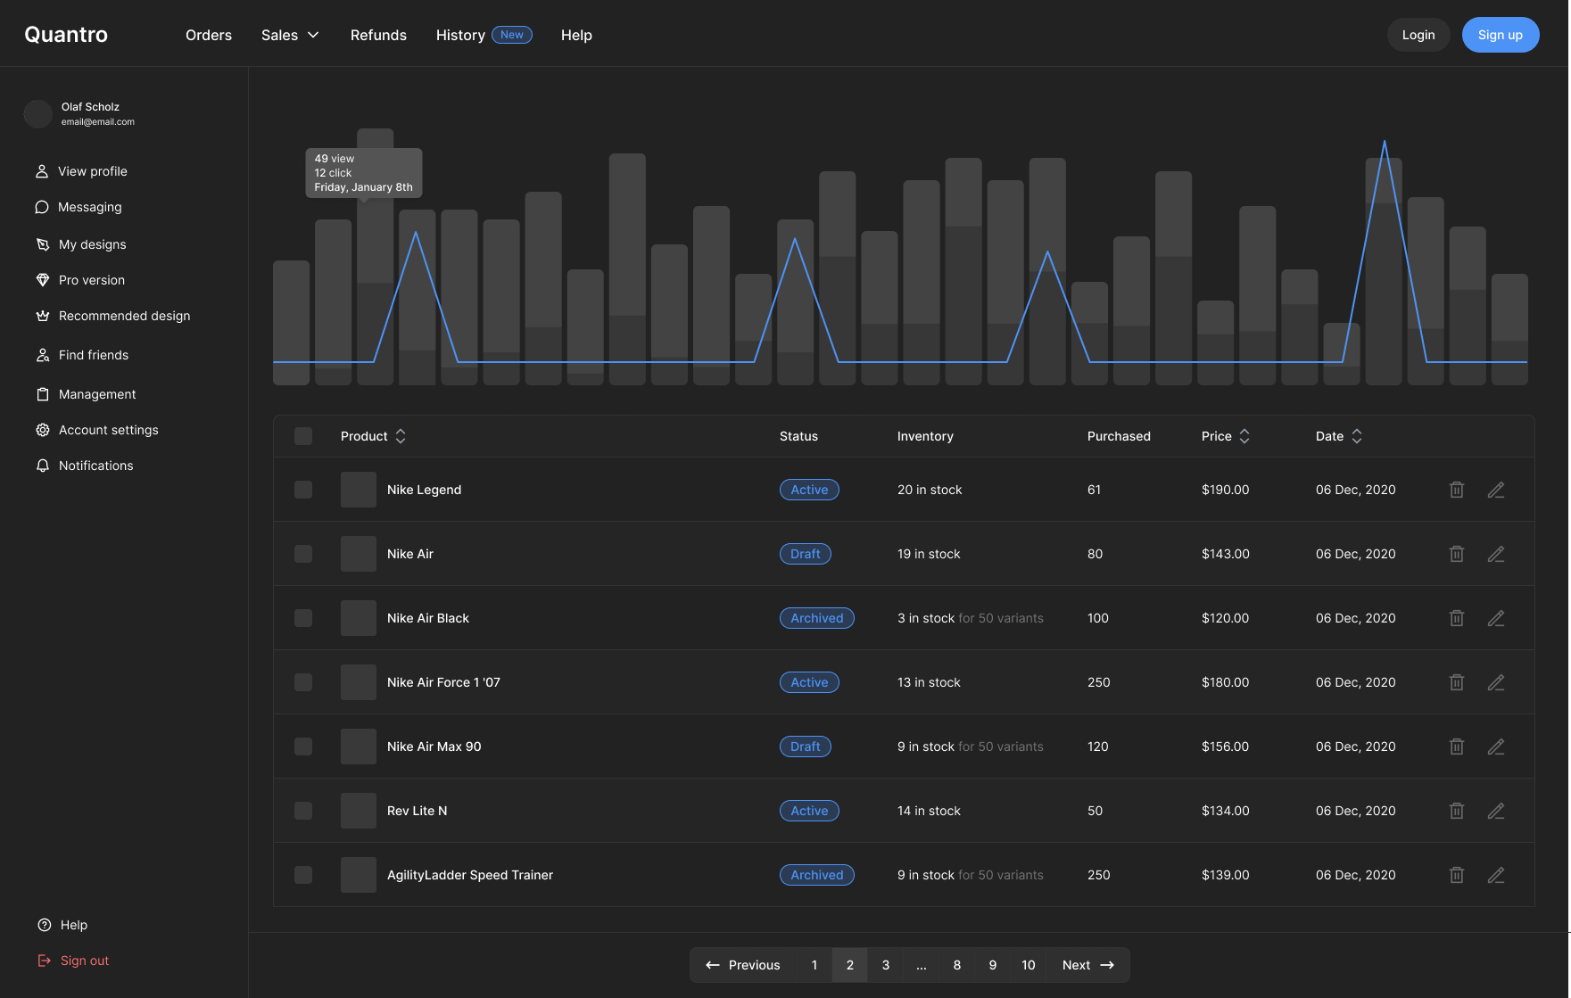Edit Nike Air Black with pencil icon

click(1496, 618)
